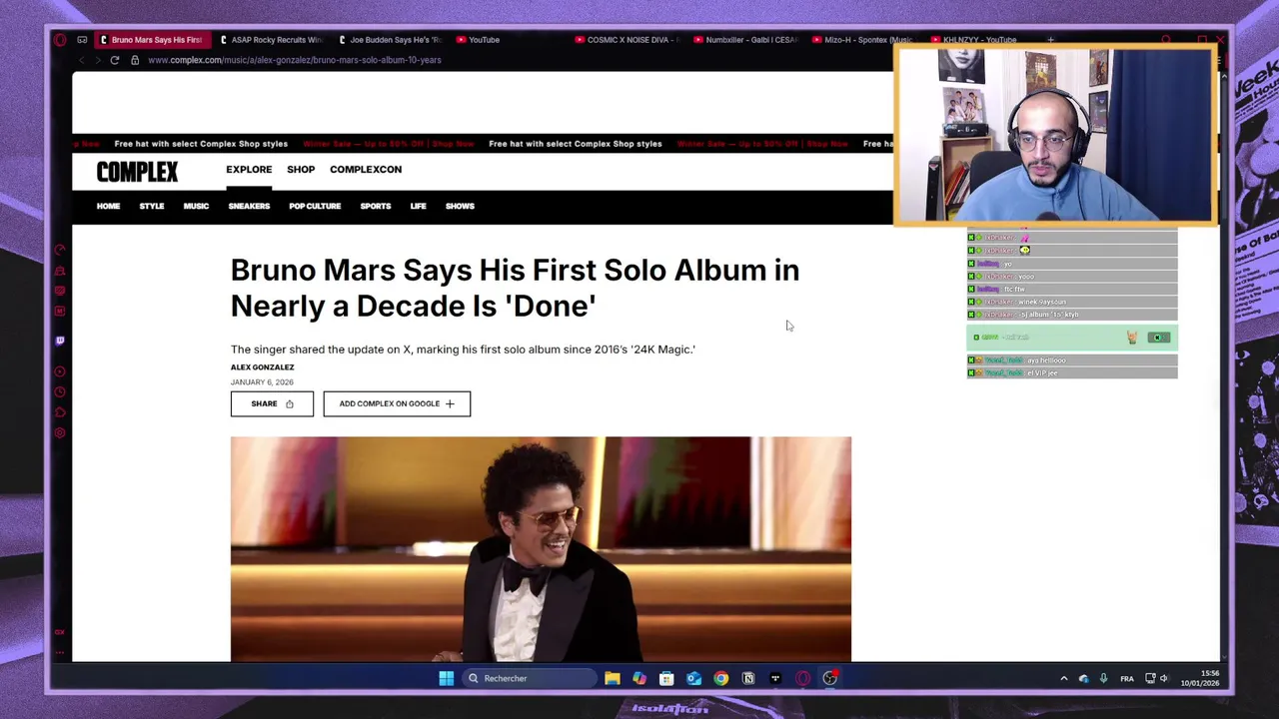Open Notion from the taskbar

click(748, 678)
